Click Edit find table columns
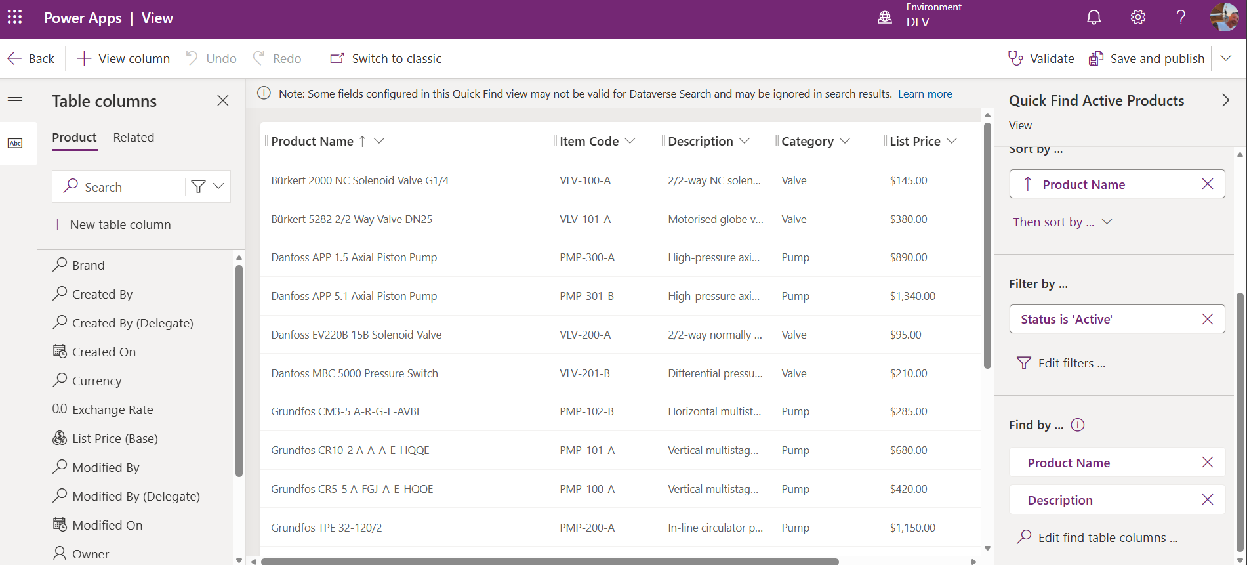Viewport: 1247px width, 565px height. pos(1097,537)
